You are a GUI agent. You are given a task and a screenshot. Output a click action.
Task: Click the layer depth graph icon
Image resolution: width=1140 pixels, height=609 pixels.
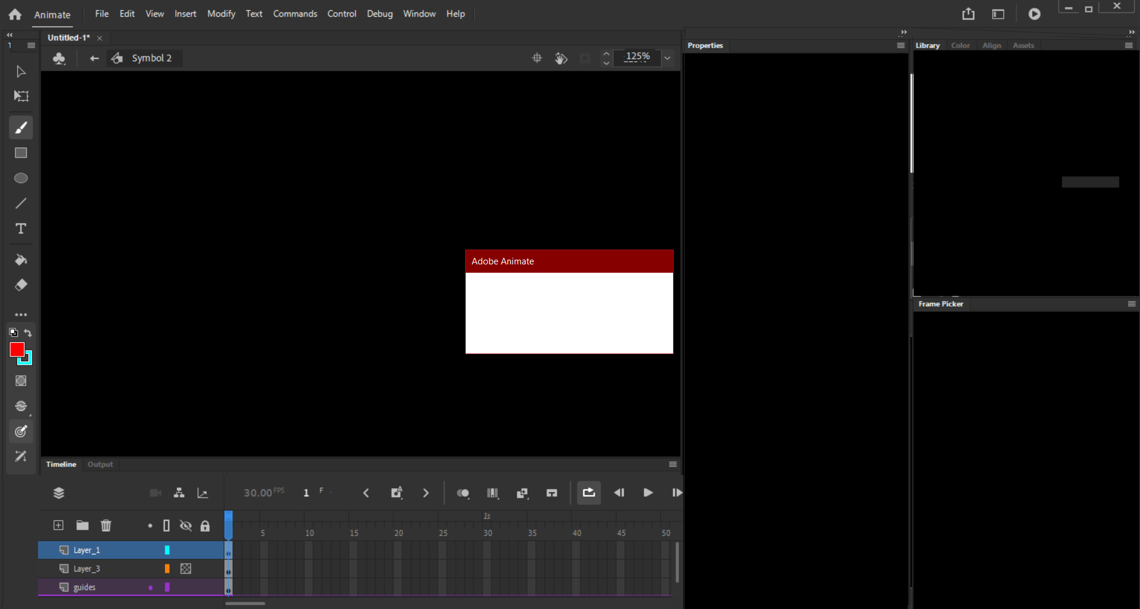point(203,493)
